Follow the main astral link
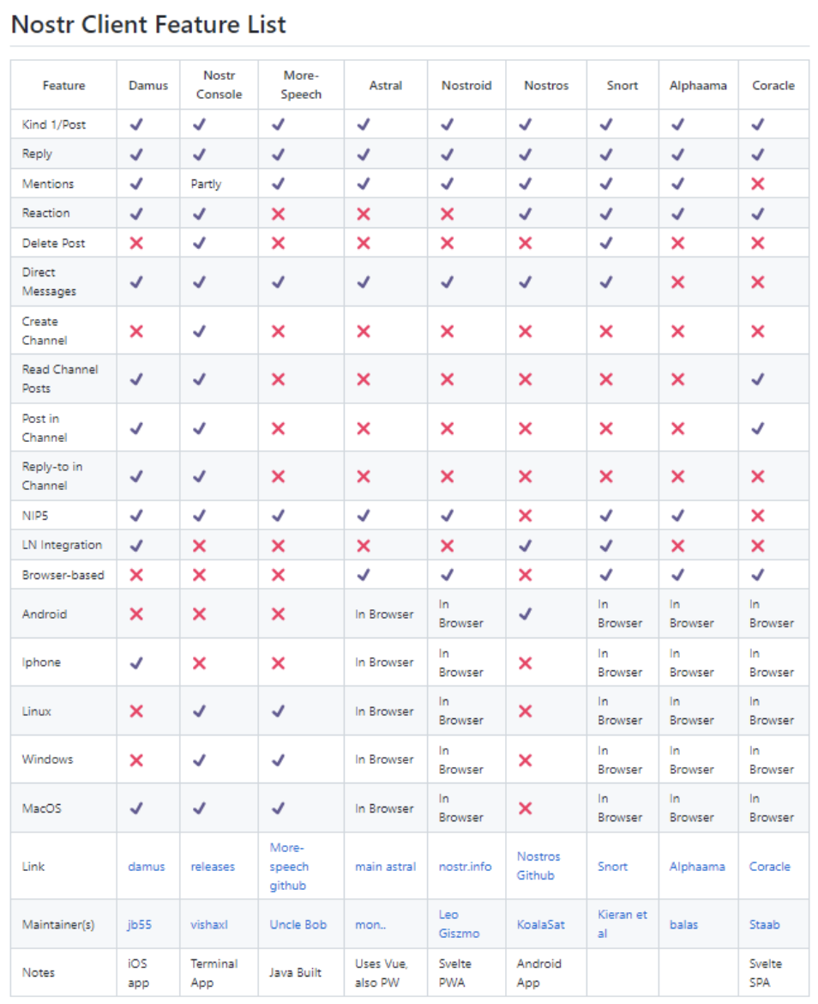The width and height of the screenshot is (818, 1004). [385, 867]
